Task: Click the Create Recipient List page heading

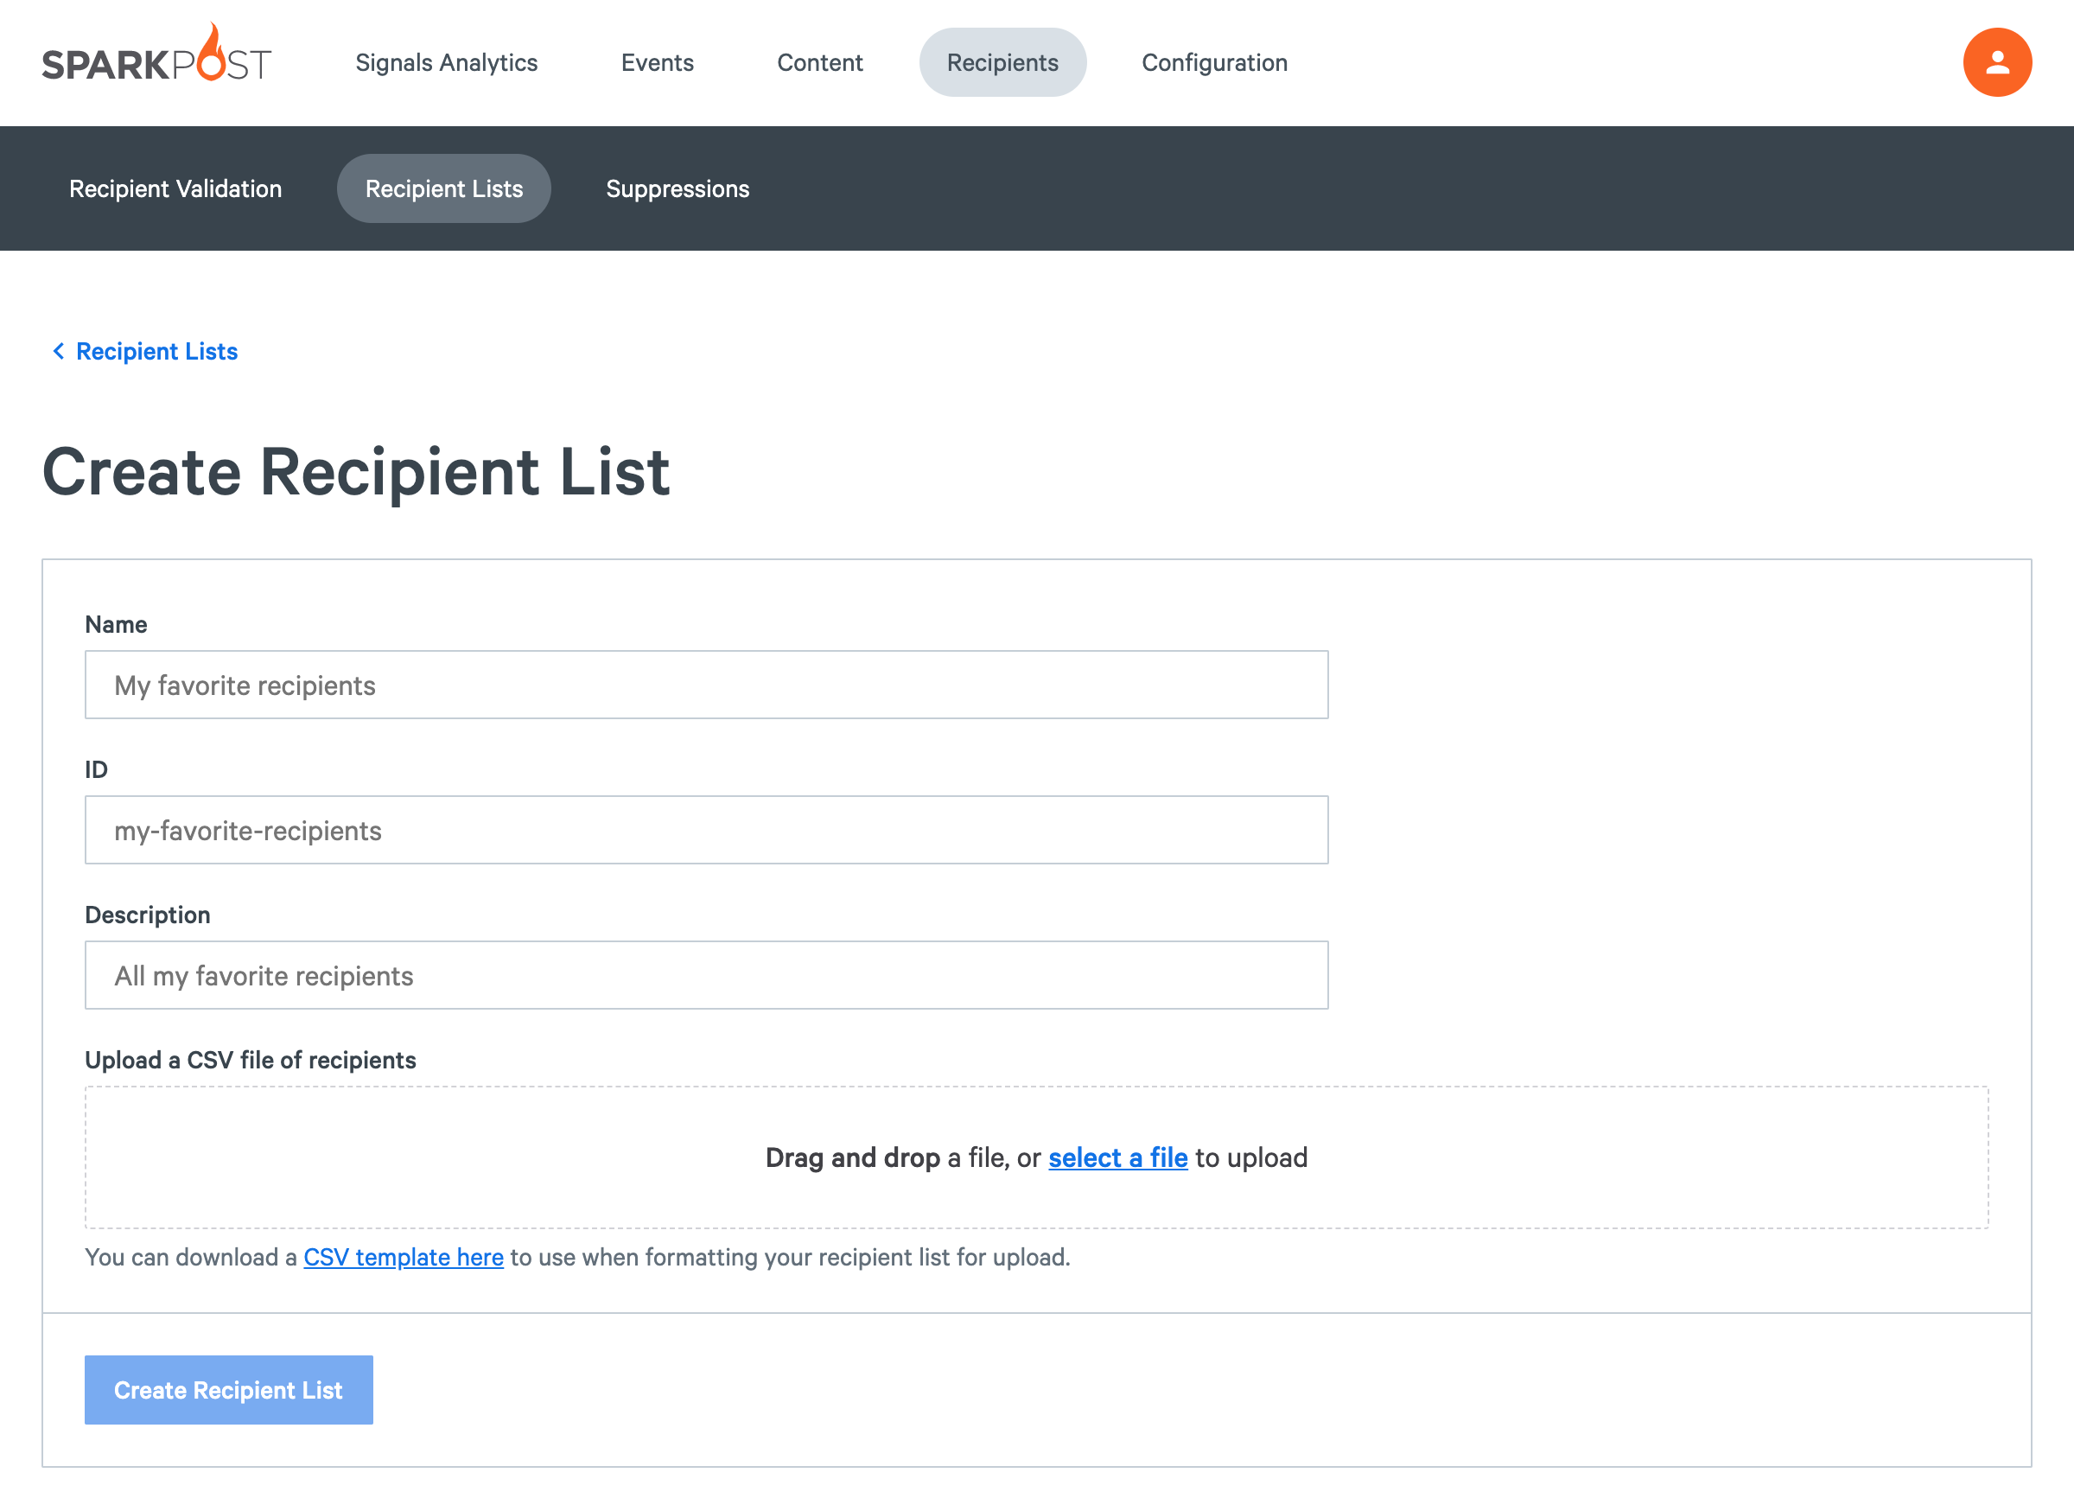Action: (356, 473)
